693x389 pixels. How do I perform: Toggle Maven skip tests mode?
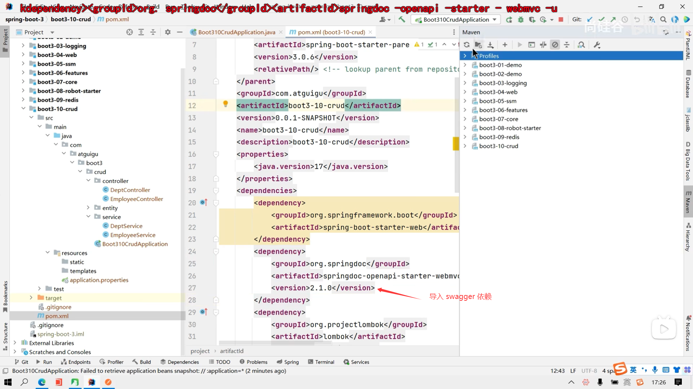[555, 45]
